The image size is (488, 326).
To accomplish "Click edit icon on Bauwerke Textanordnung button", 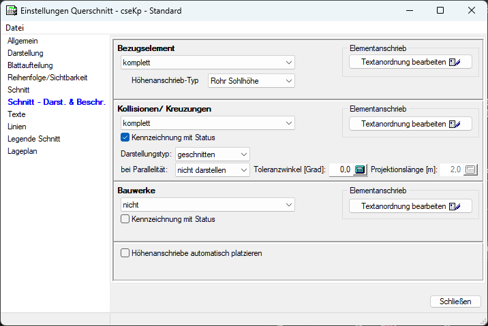I will coord(455,206).
